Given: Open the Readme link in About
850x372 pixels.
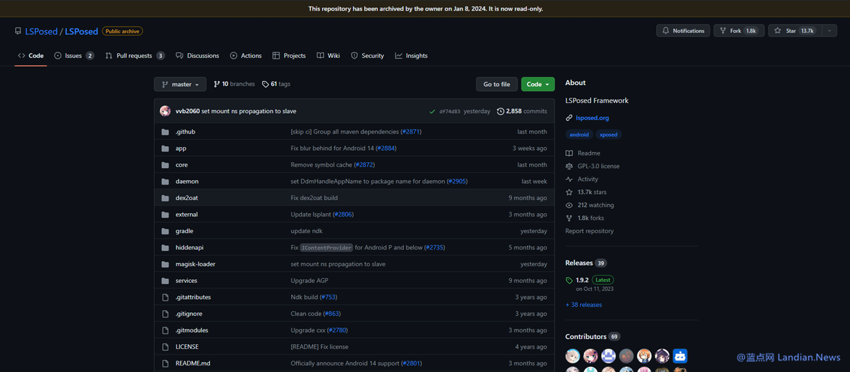Looking at the screenshot, I should pos(583,153).
